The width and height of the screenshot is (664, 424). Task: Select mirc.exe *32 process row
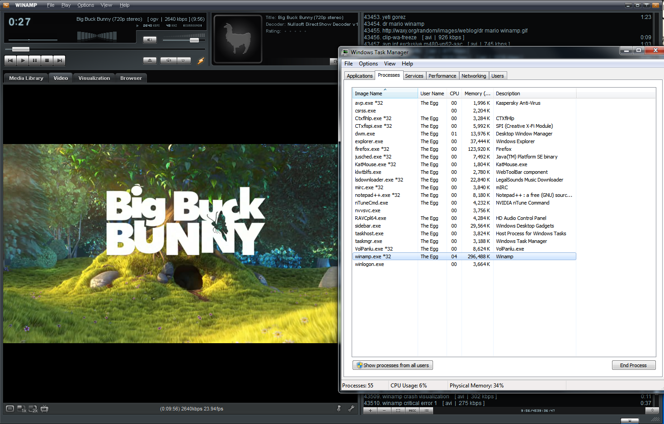click(464, 187)
